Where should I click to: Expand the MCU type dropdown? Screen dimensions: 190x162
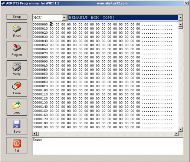tap(64, 17)
